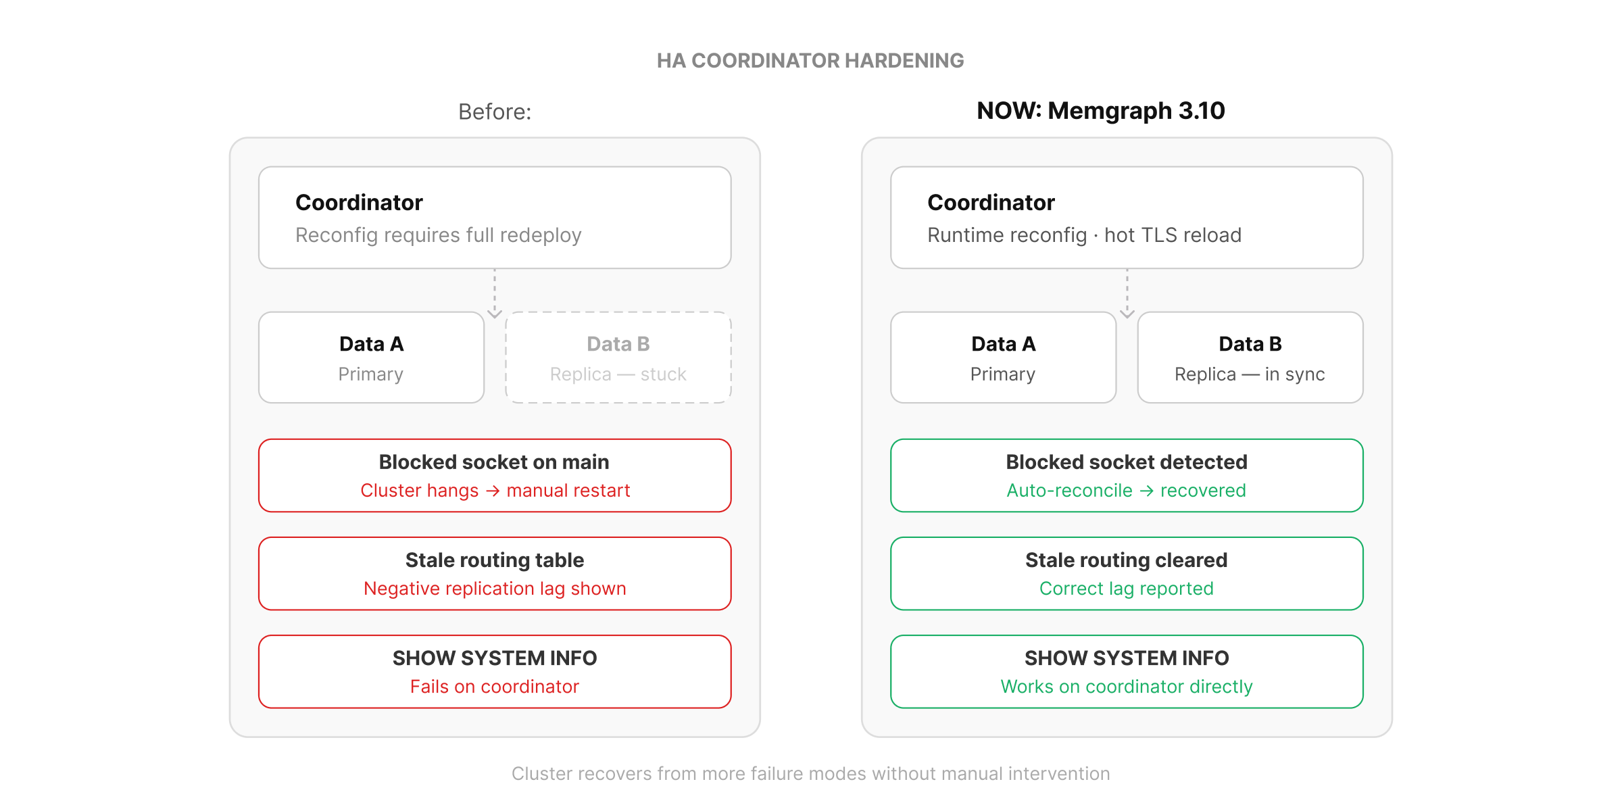Select the 'Blocked socket on main' card

(x=495, y=476)
